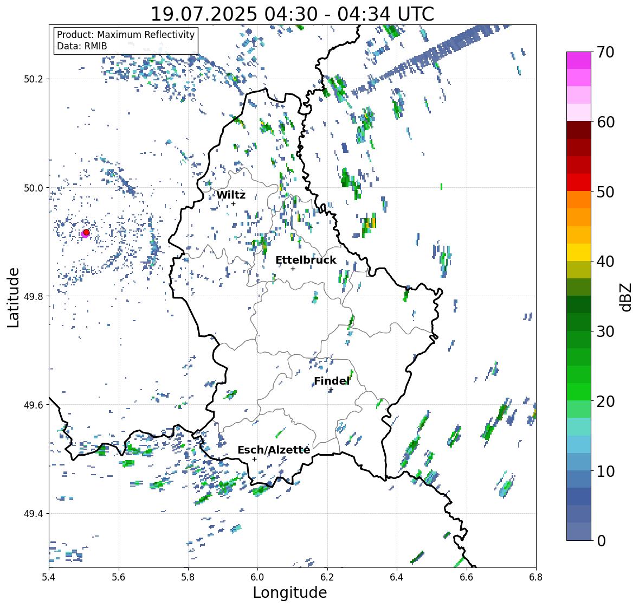Click the 0 colorbar tick label
The width and height of the screenshot is (639, 606).
click(x=602, y=541)
